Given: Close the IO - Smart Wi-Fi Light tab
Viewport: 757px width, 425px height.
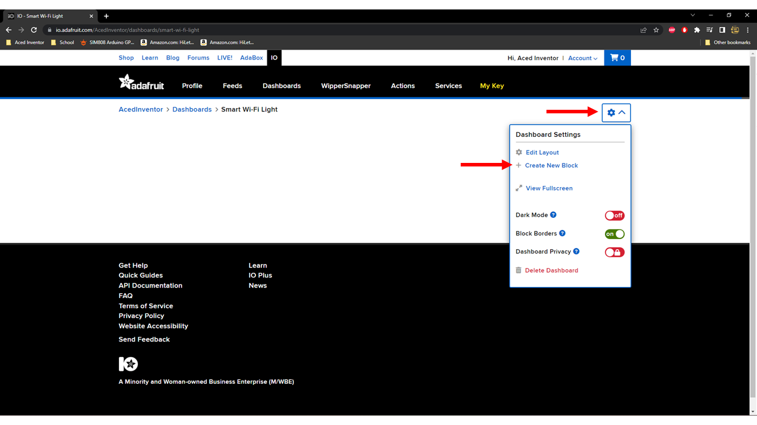Looking at the screenshot, I should tap(91, 16).
